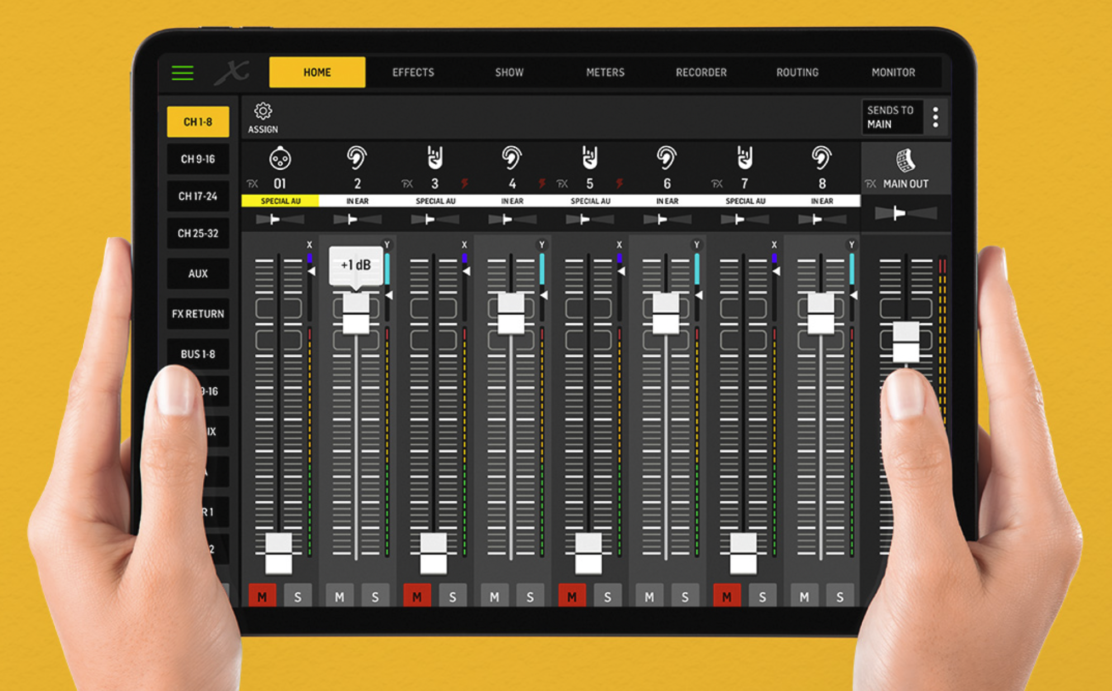The image size is (1112, 691).
Task: Unmute channel 7 by clicking its red M
Action: tap(728, 596)
